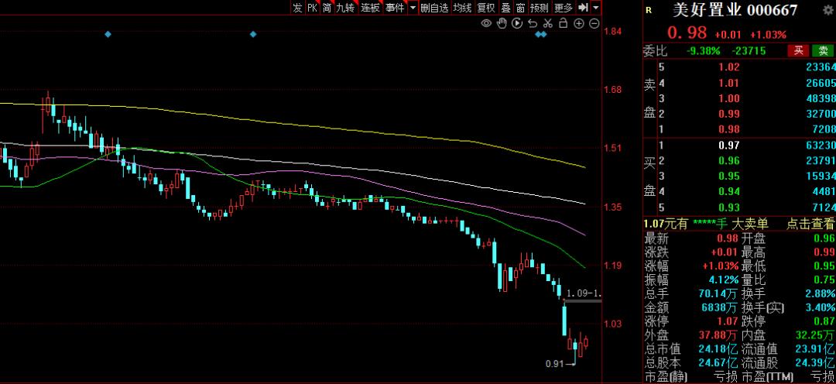Click the stock name 美好置业 000667

(x=735, y=9)
